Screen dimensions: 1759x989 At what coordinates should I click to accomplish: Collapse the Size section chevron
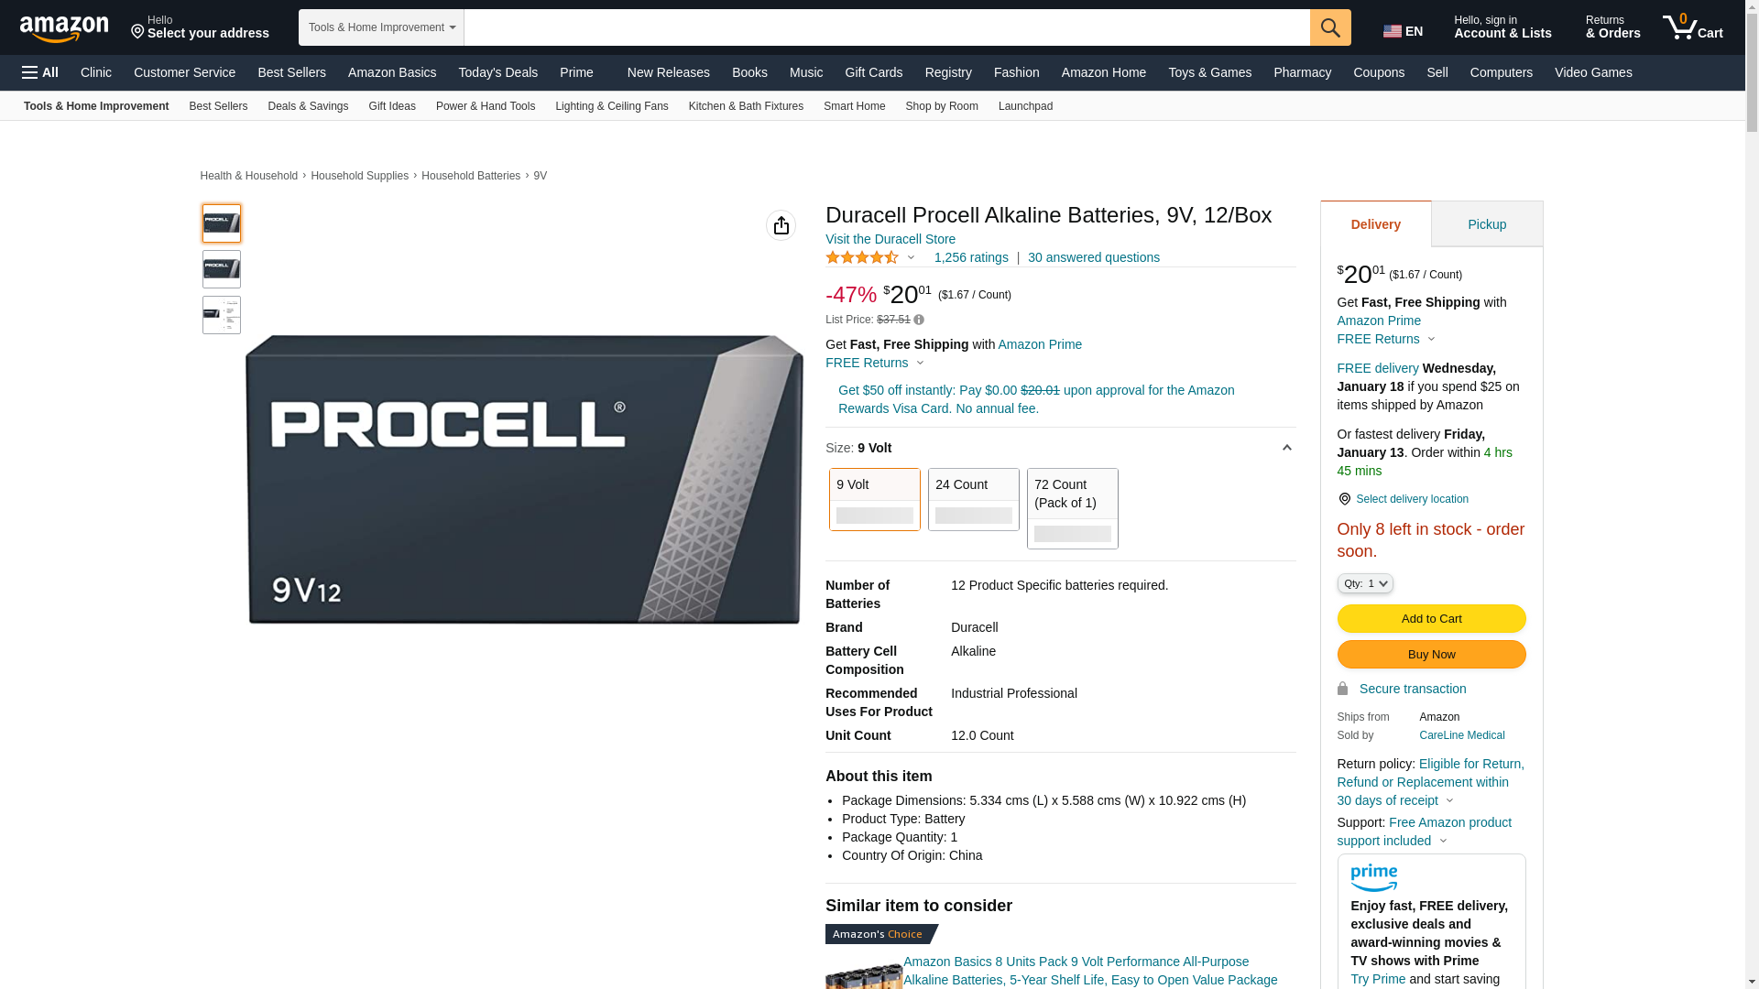tap(1286, 448)
